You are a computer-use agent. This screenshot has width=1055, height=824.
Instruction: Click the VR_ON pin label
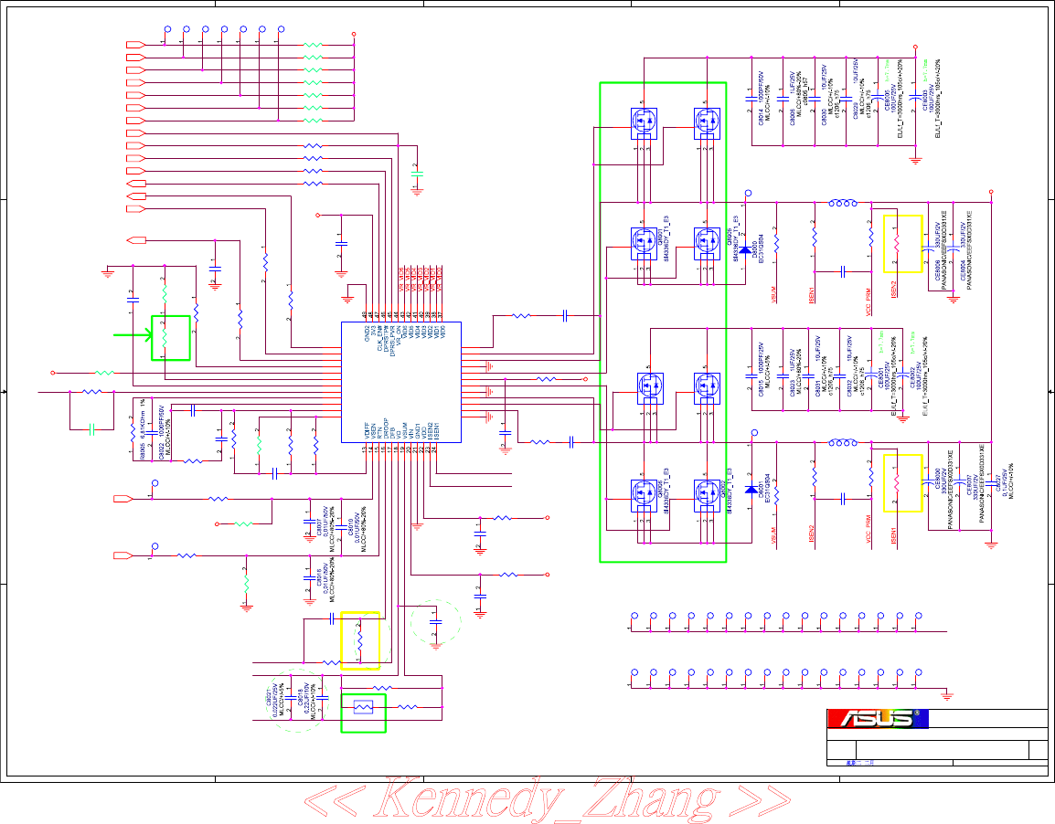[x=399, y=335]
